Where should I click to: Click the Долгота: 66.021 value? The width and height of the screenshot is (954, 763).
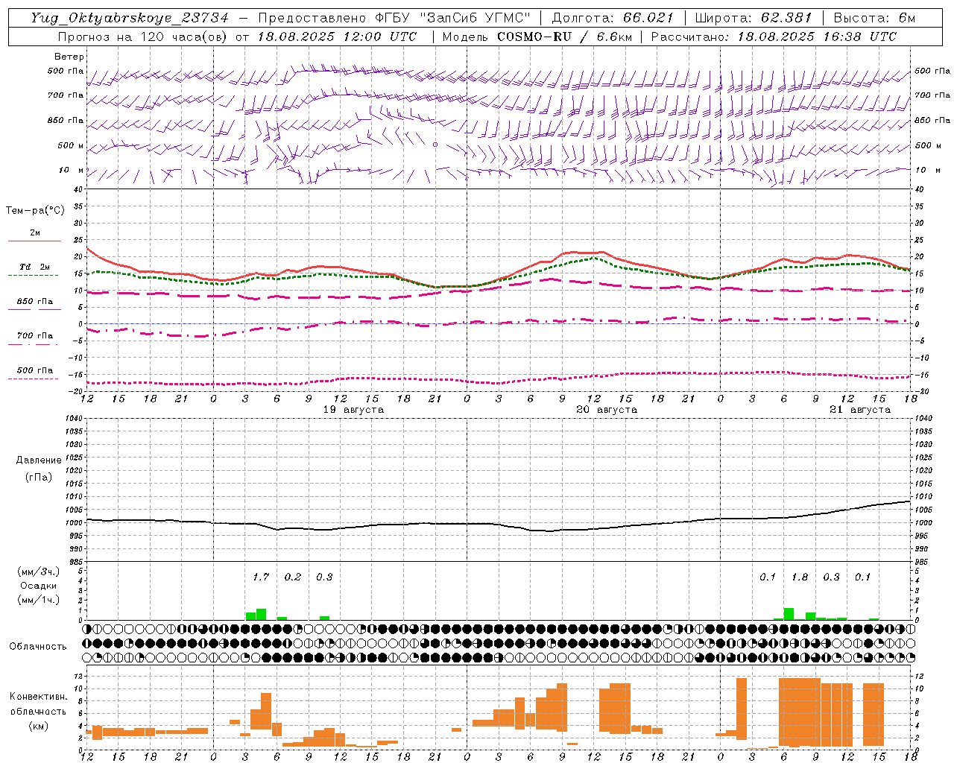click(613, 18)
